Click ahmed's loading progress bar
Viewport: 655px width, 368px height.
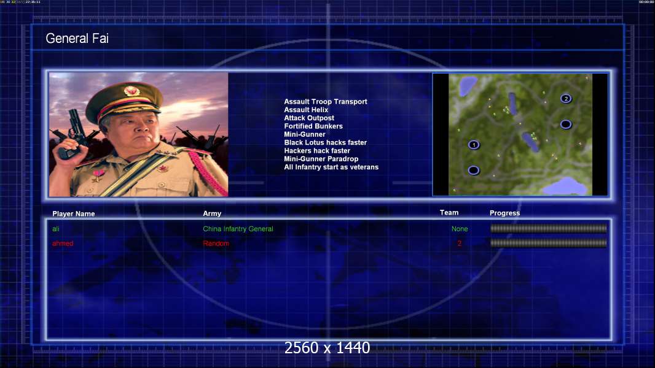click(548, 243)
